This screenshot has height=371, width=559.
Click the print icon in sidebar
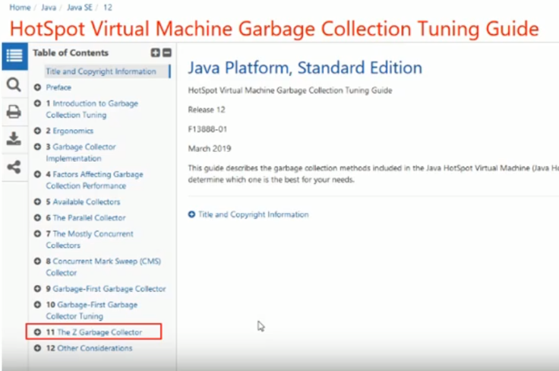click(x=14, y=112)
